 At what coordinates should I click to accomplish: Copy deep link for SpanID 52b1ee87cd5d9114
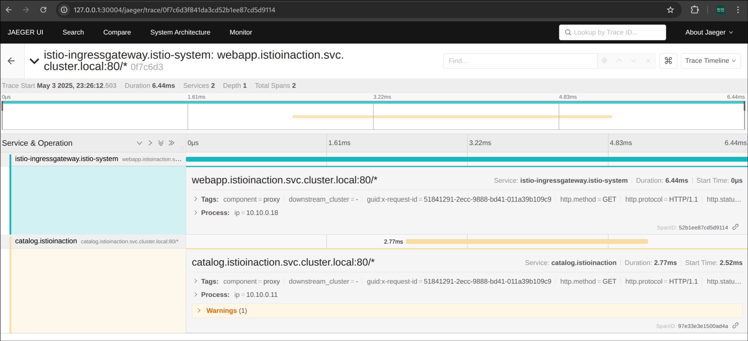[736, 227]
